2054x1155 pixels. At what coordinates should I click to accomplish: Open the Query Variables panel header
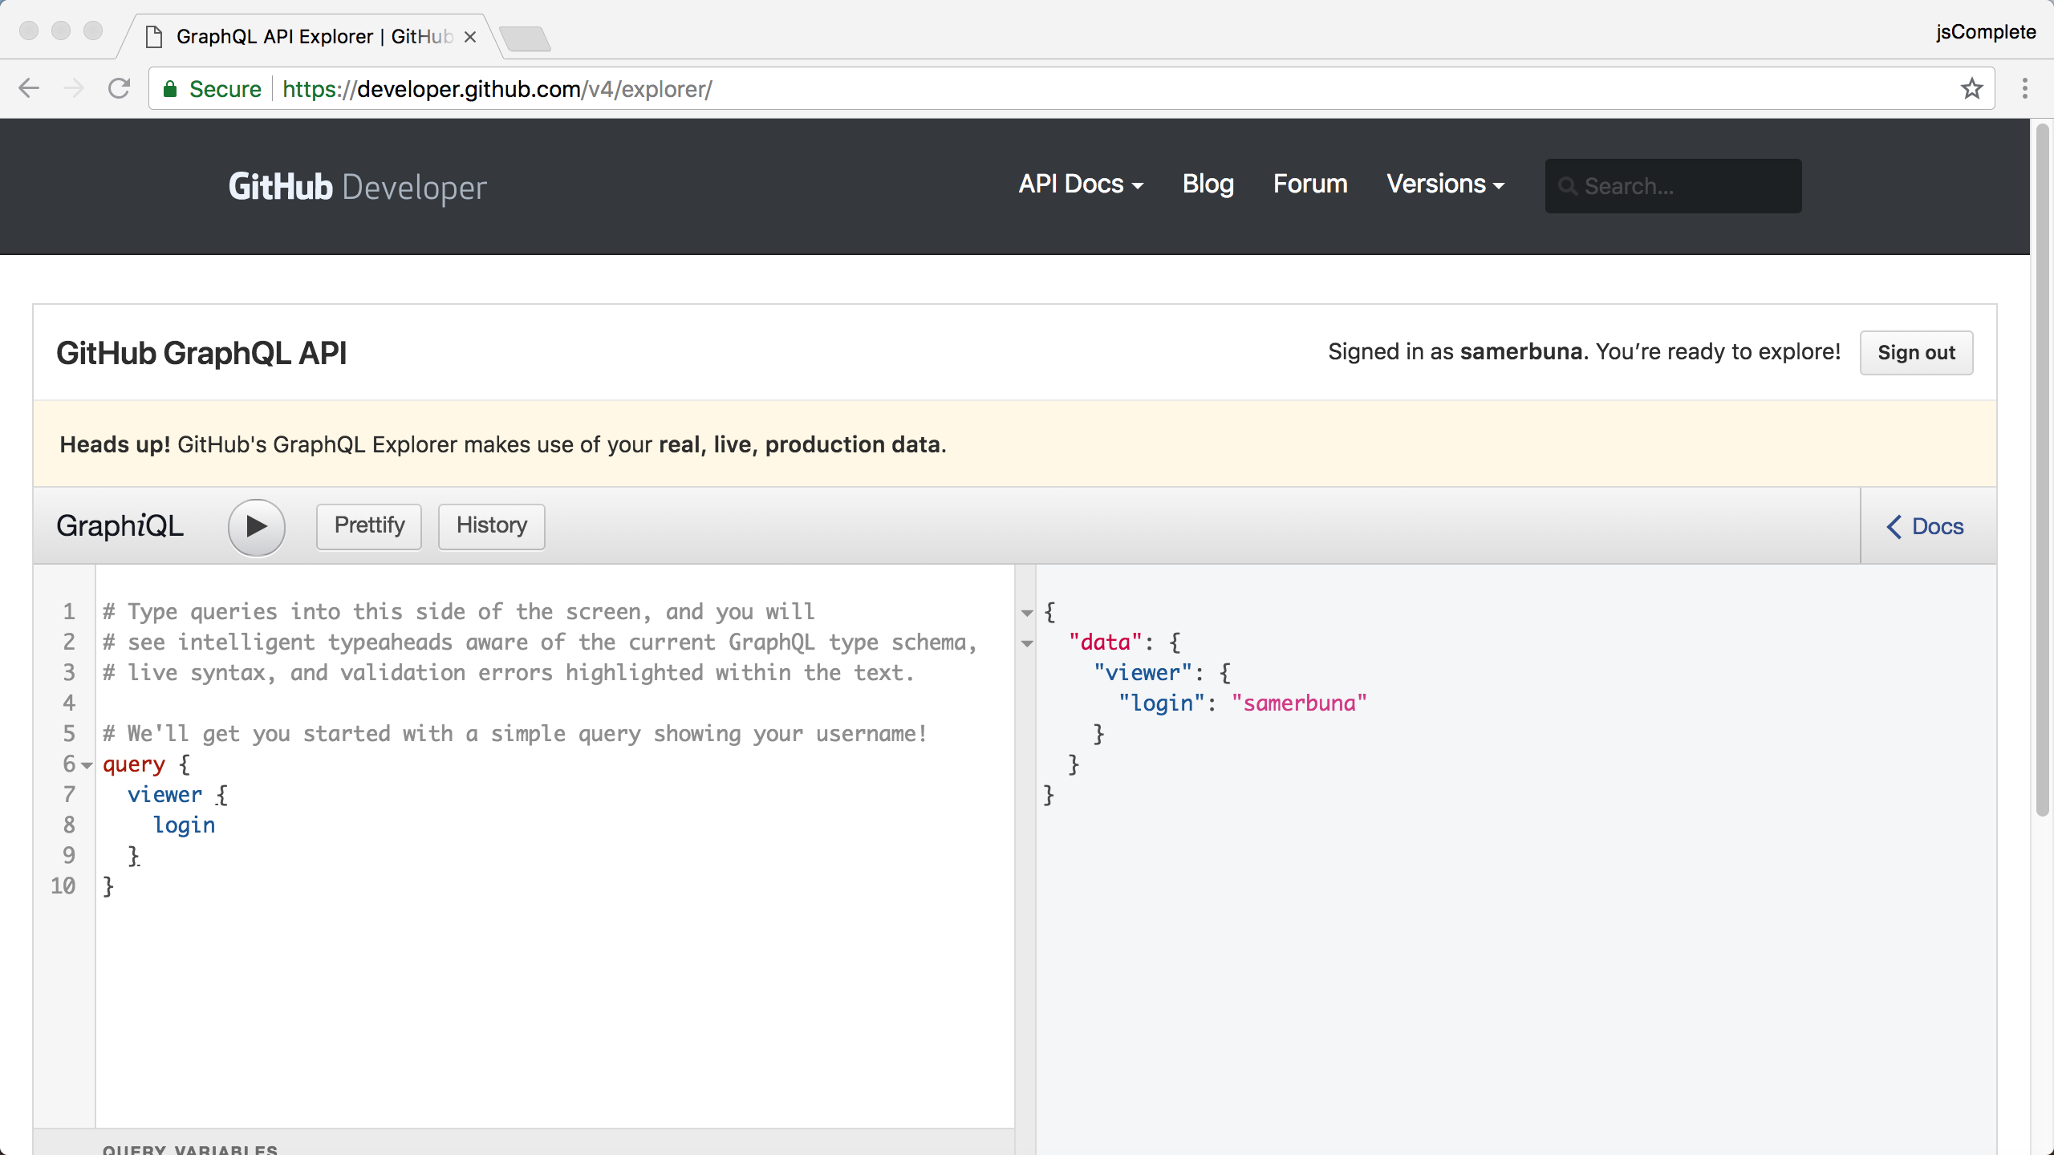(524, 1144)
